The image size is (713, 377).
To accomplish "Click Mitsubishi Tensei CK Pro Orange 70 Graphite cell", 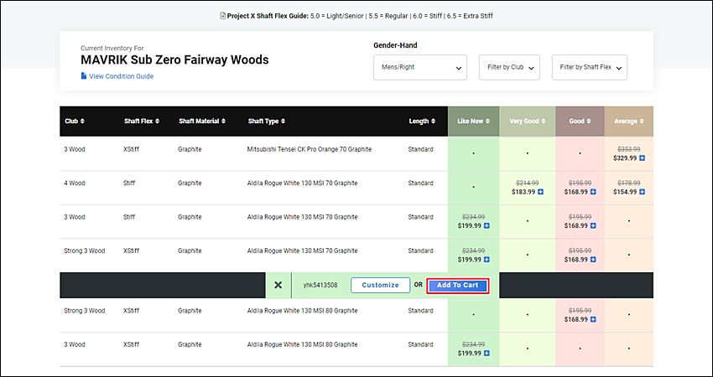I will [310, 149].
